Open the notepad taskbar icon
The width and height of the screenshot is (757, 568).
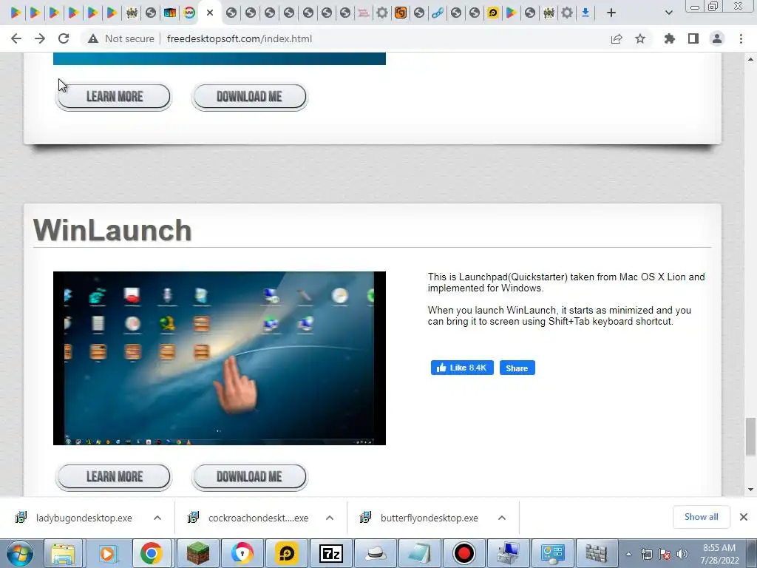tap(420, 553)
